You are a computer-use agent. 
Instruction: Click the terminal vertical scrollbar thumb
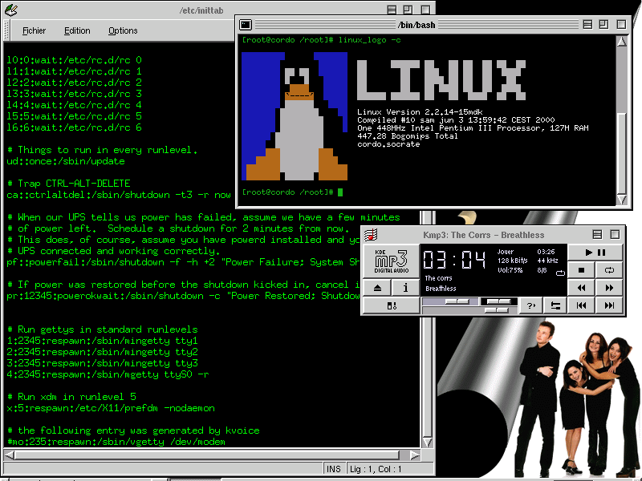621,152
